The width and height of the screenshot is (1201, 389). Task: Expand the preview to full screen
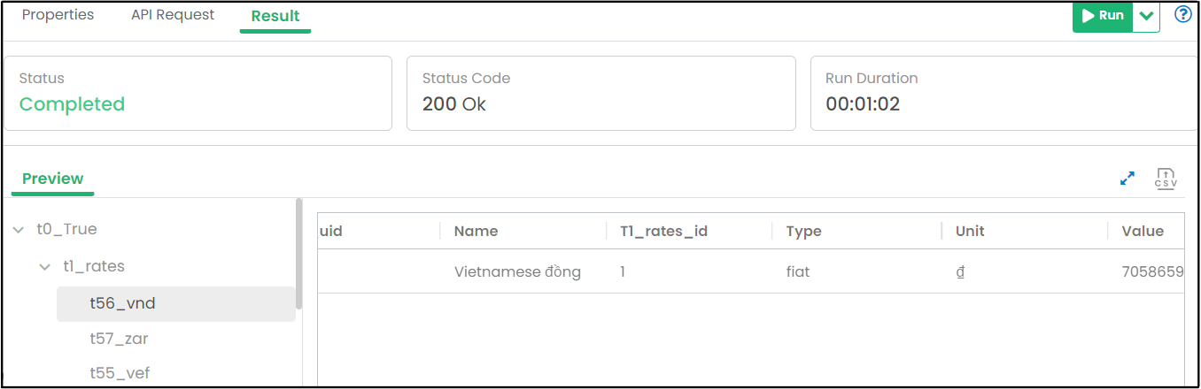(1127, 179)
